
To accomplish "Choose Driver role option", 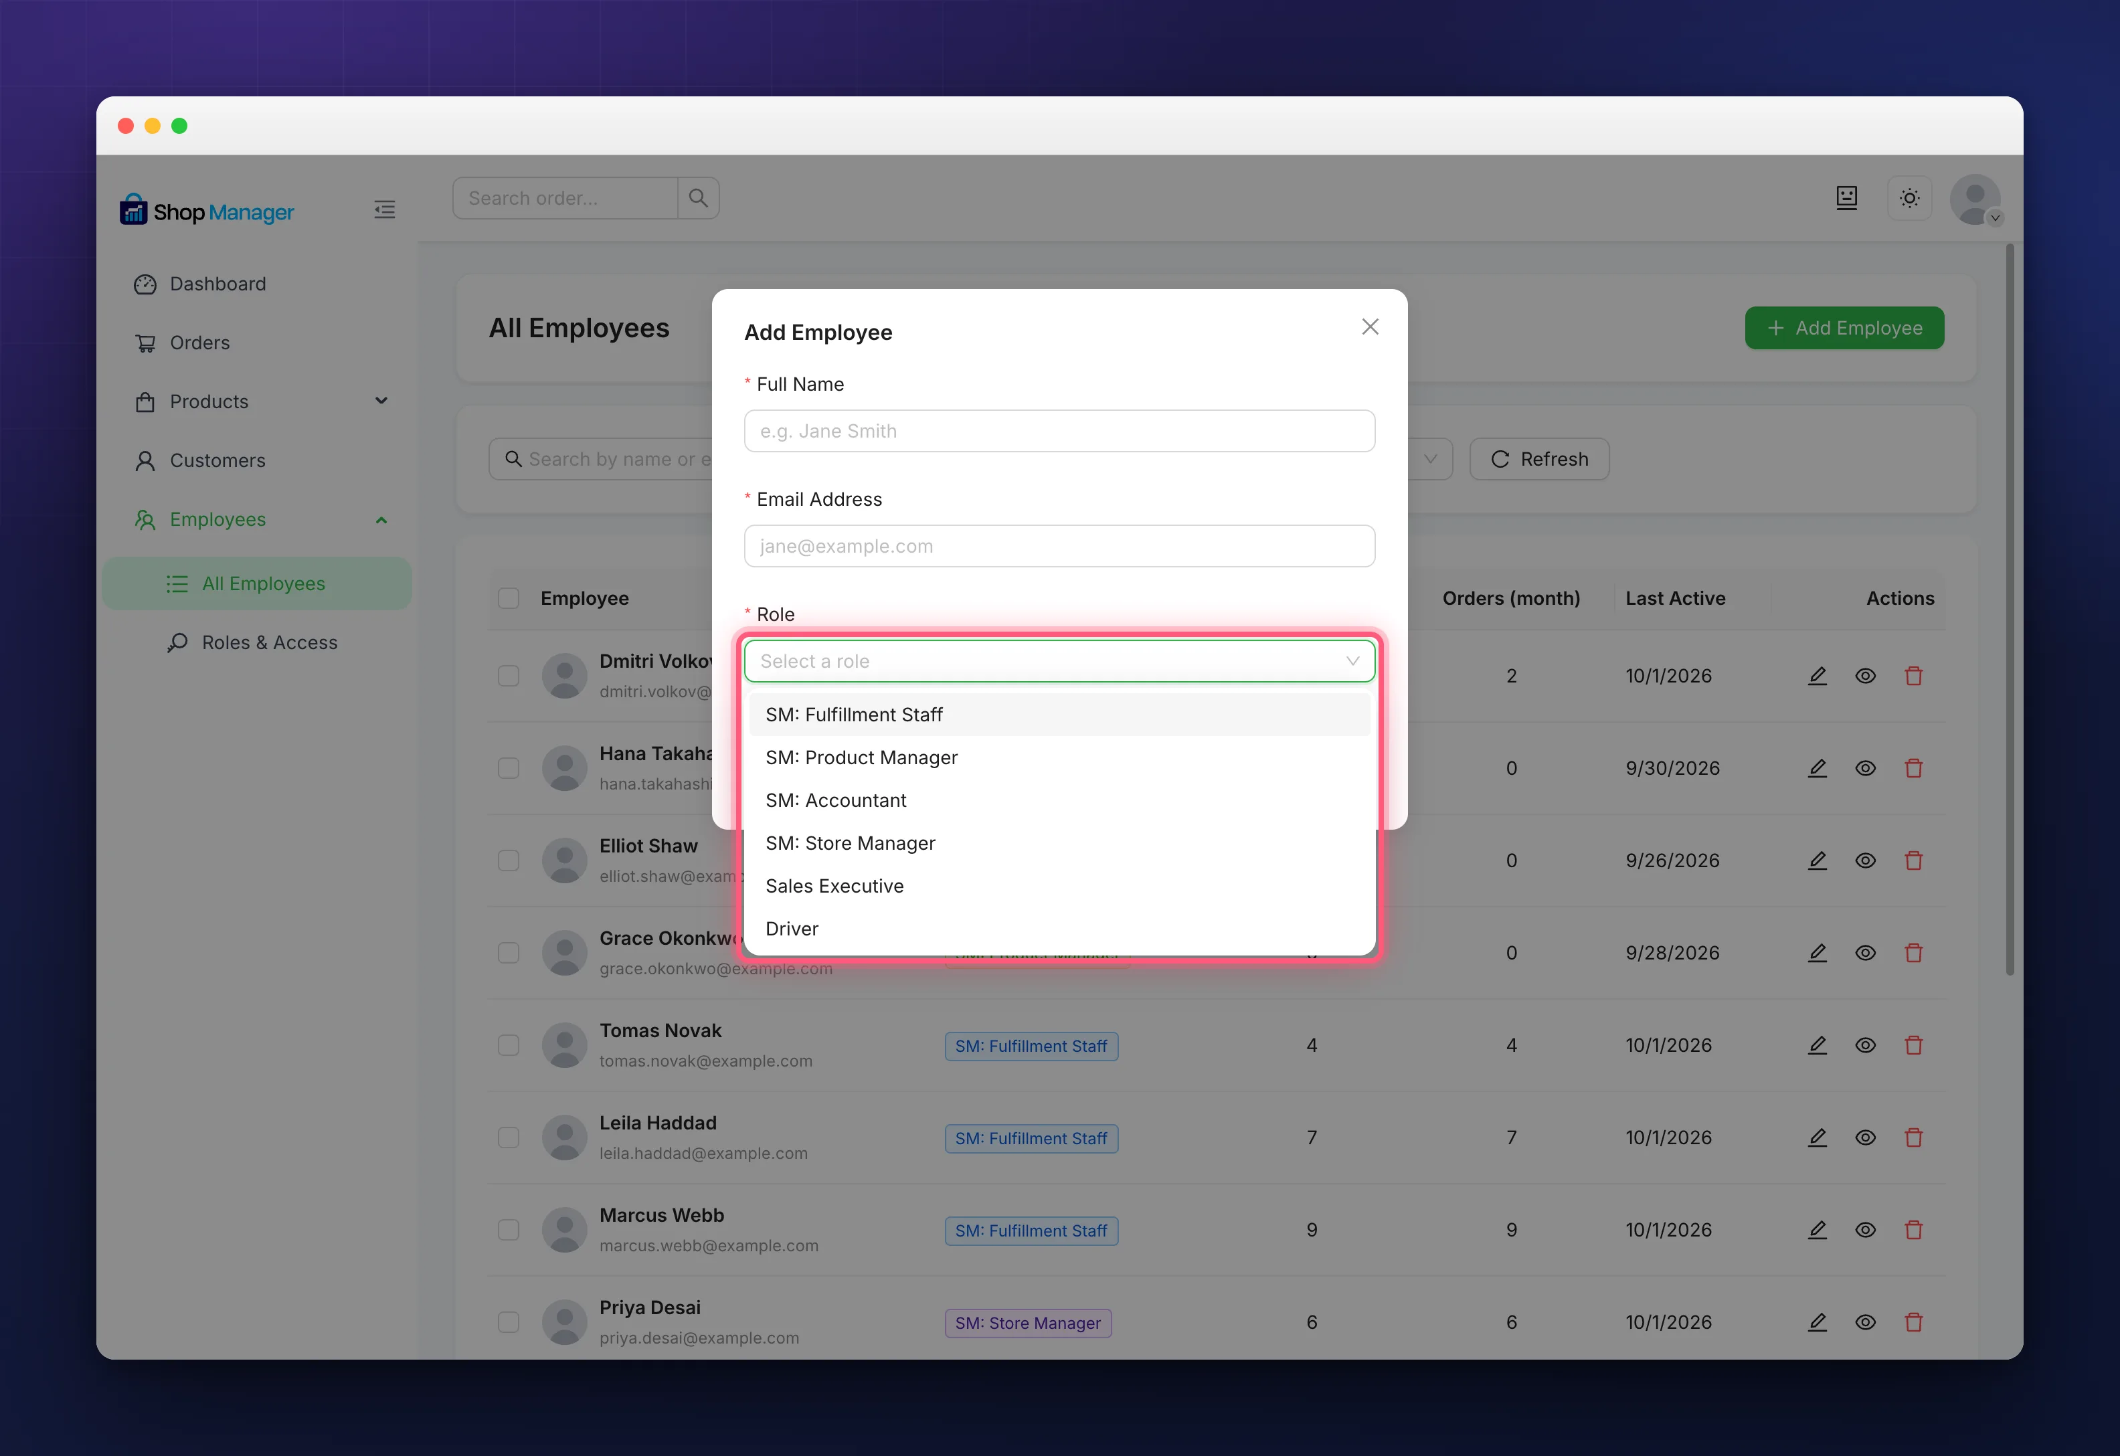I will [x=1059, y=929].
